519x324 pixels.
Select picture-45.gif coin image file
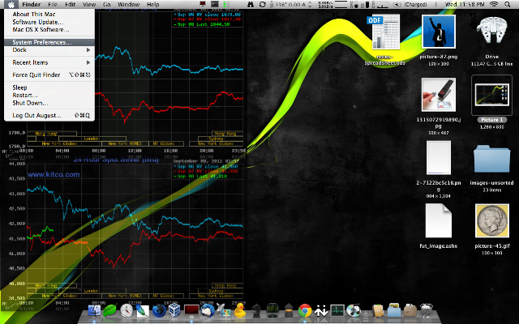click(x=492, y=220)
